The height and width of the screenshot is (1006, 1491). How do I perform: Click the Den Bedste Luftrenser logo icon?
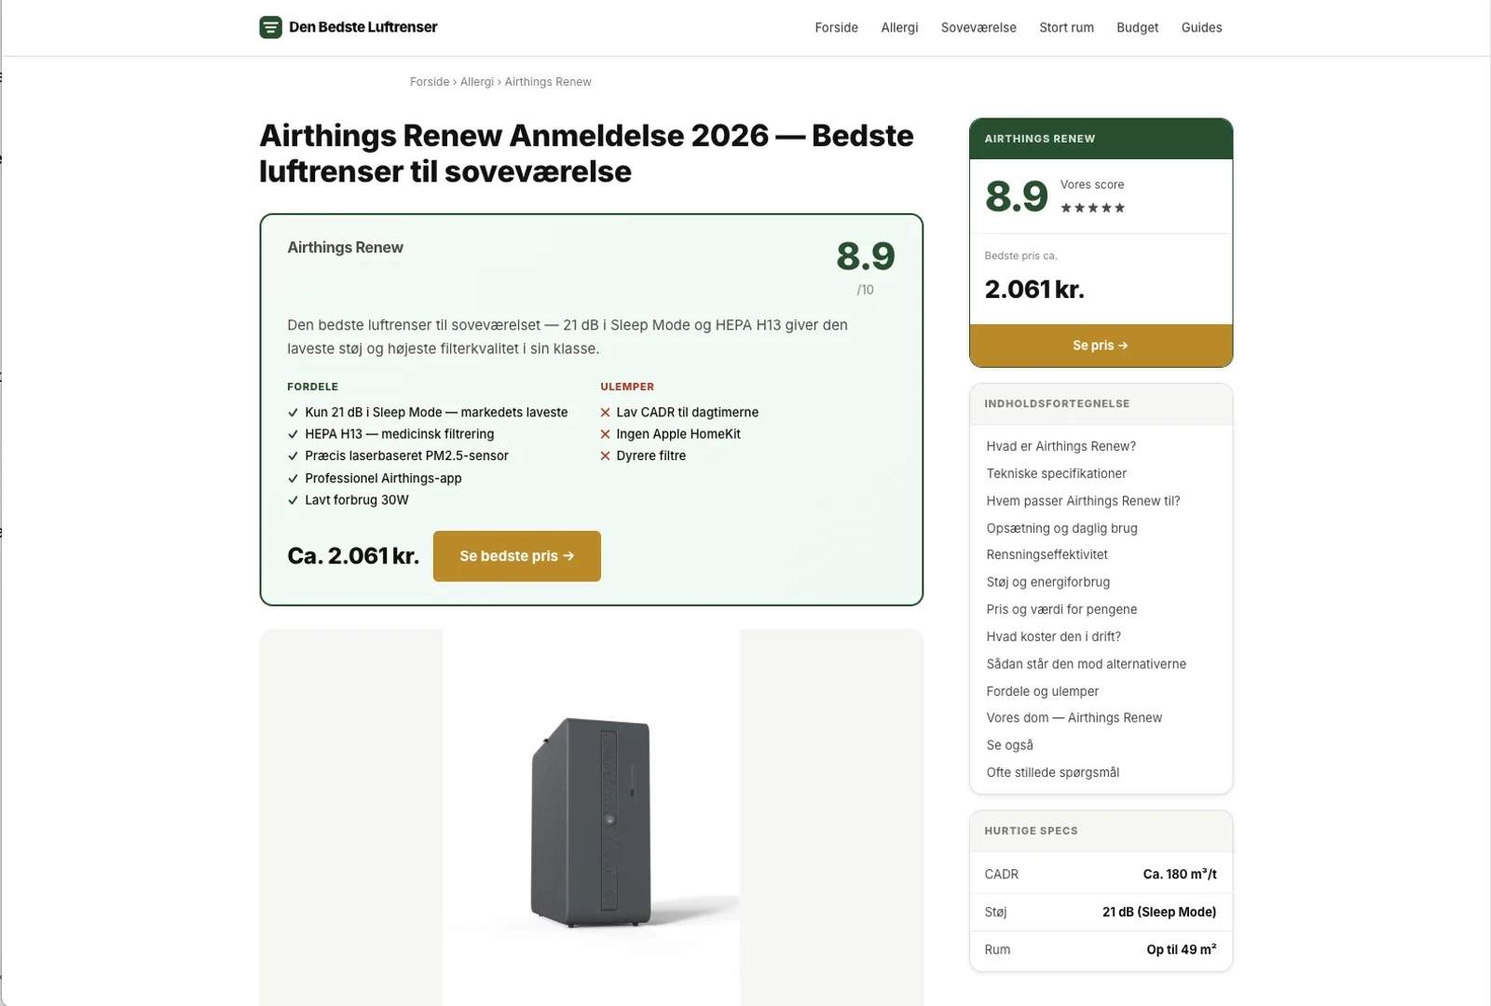pyautogui.click(x=270, y=27)
